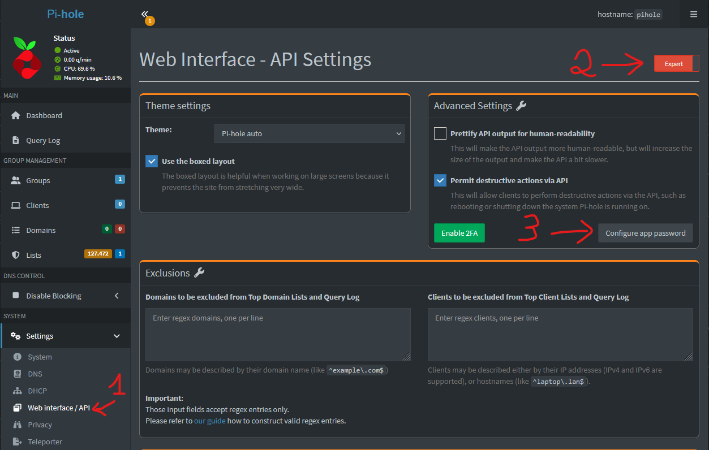Click the excluded regex domains text area

coord(278,335)
